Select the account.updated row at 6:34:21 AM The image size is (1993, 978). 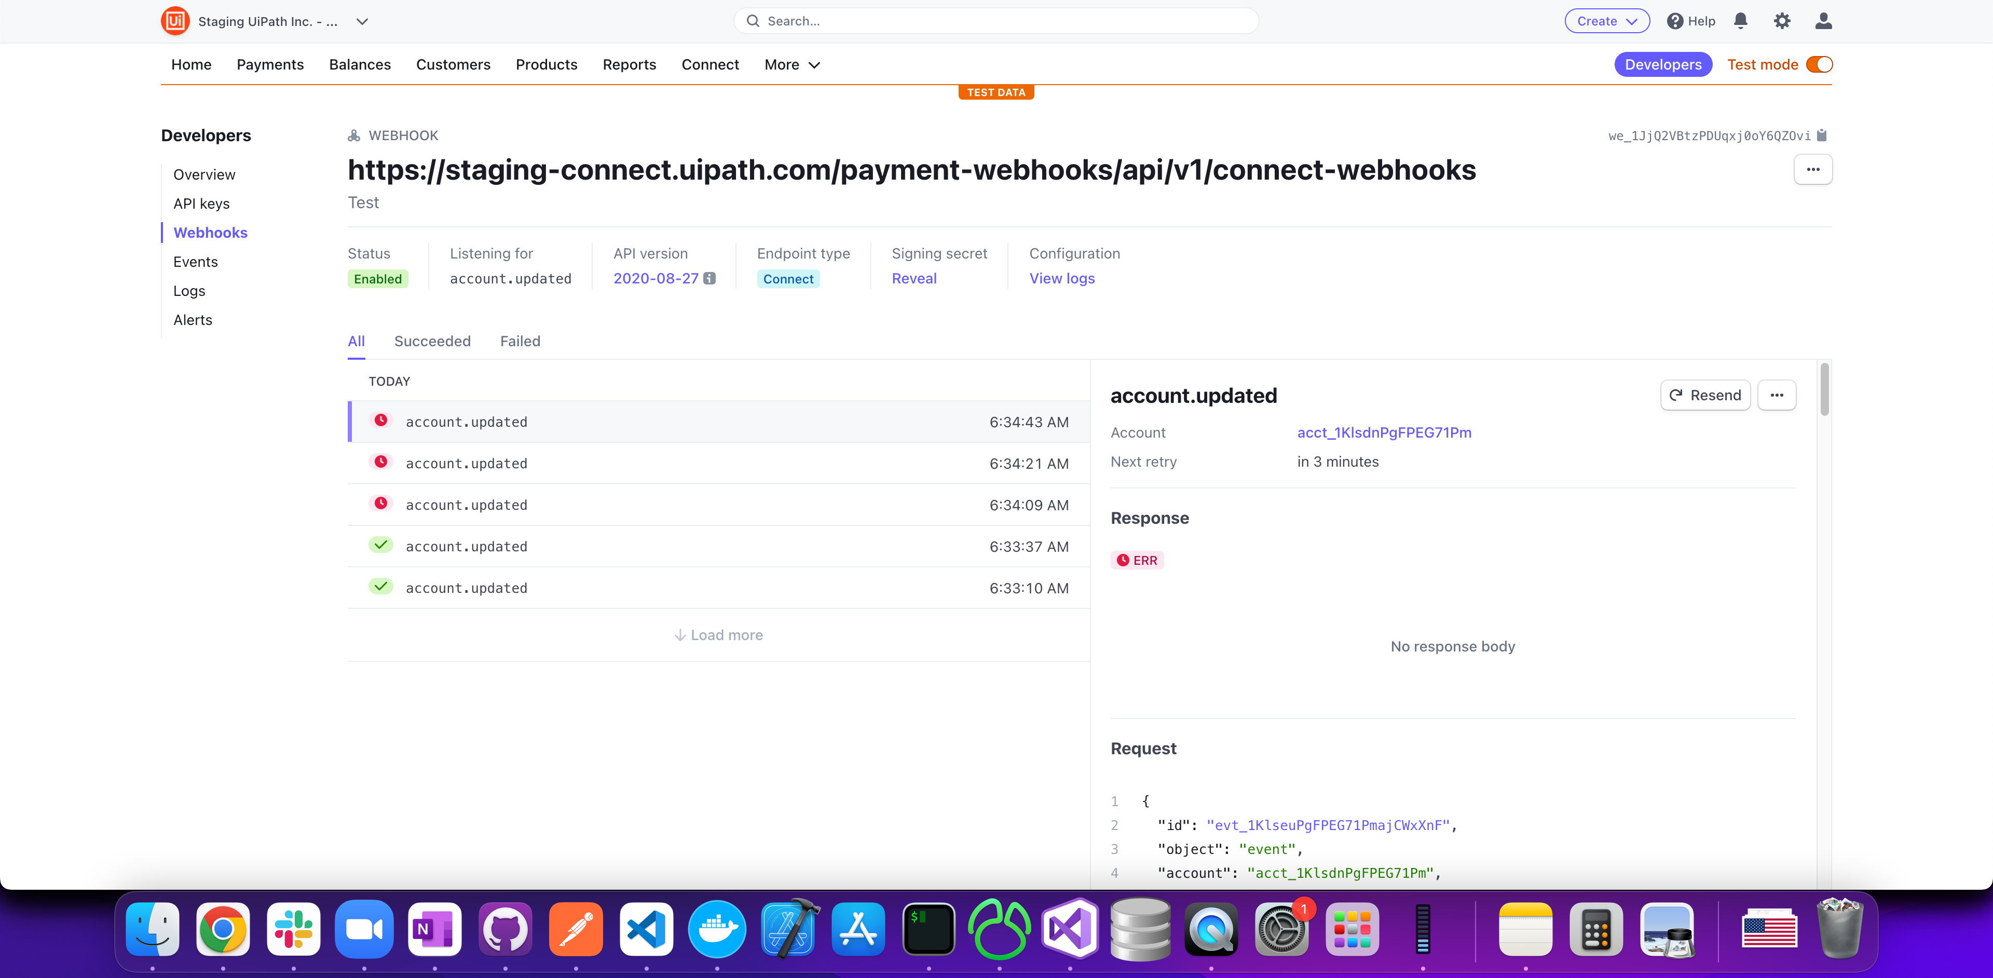pyautogui.click(x=719, y=463)
